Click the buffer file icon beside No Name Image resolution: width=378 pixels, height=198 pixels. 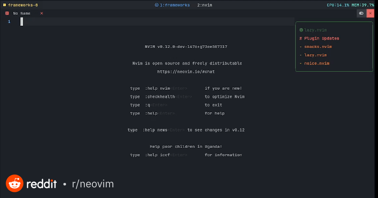7,13
